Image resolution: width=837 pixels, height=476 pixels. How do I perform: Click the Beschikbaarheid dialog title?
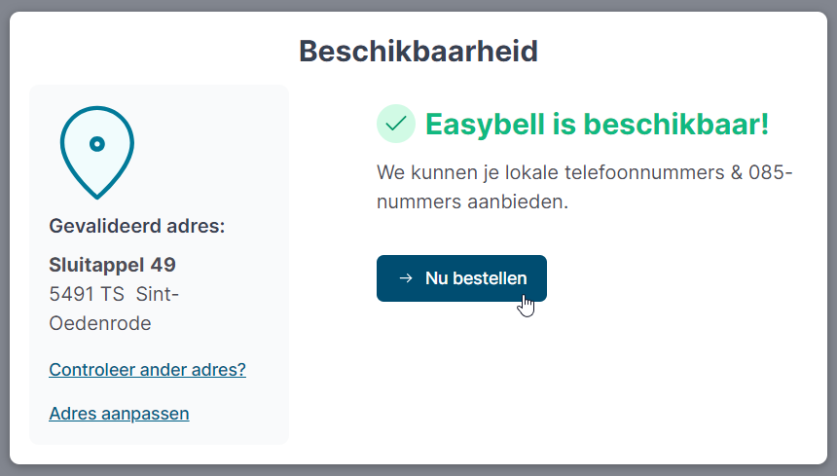coord(418,51)
